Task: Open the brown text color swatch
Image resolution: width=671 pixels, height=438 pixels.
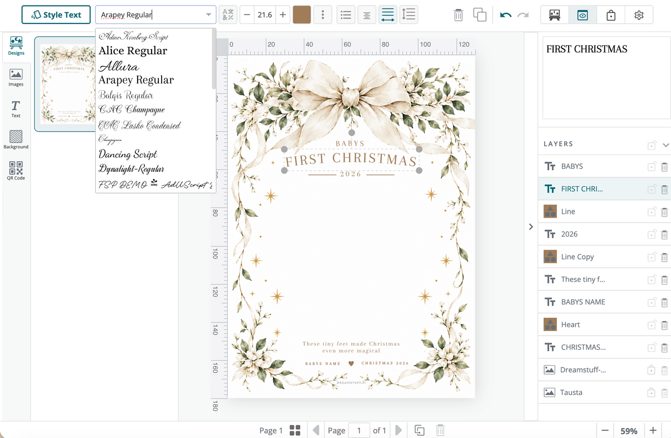Action: click(x=302, y=15)
